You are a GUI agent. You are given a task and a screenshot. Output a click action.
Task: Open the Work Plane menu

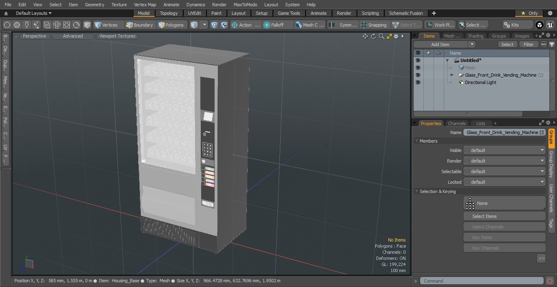[440, 25]
